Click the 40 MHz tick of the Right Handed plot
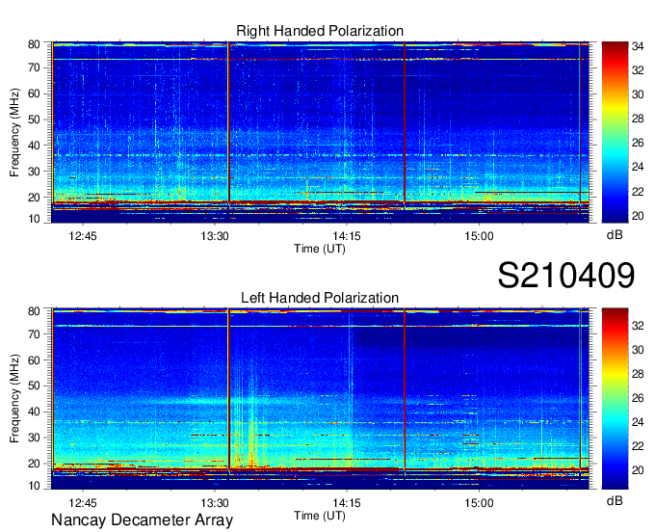The height and width of the screenshot is (532, 655). 34,145
